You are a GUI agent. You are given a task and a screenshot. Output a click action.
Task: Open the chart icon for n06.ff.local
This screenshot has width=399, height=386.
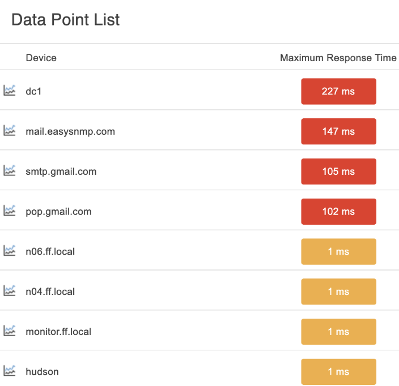pyautogui.click(x=10, y=251)
